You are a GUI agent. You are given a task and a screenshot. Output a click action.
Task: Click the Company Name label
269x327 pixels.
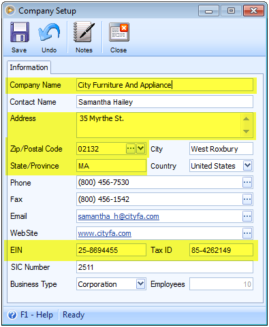[x=35, y=85]
